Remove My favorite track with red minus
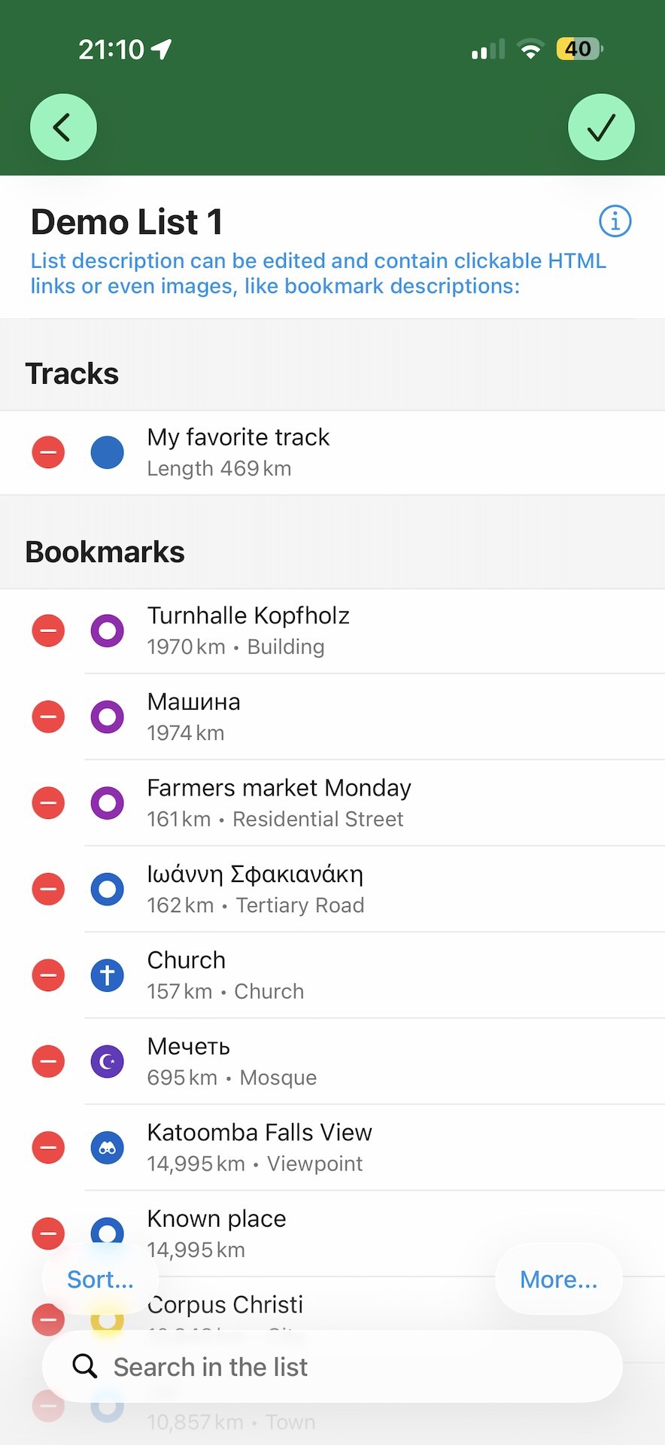The width and height of the screenshot is (665, 1445). [48, 452]
